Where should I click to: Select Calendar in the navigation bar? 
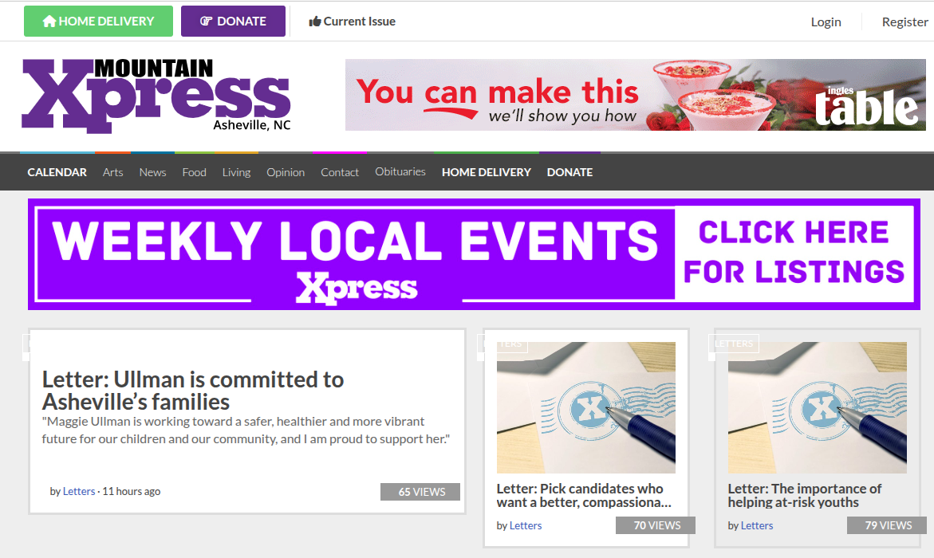point(57,172)
